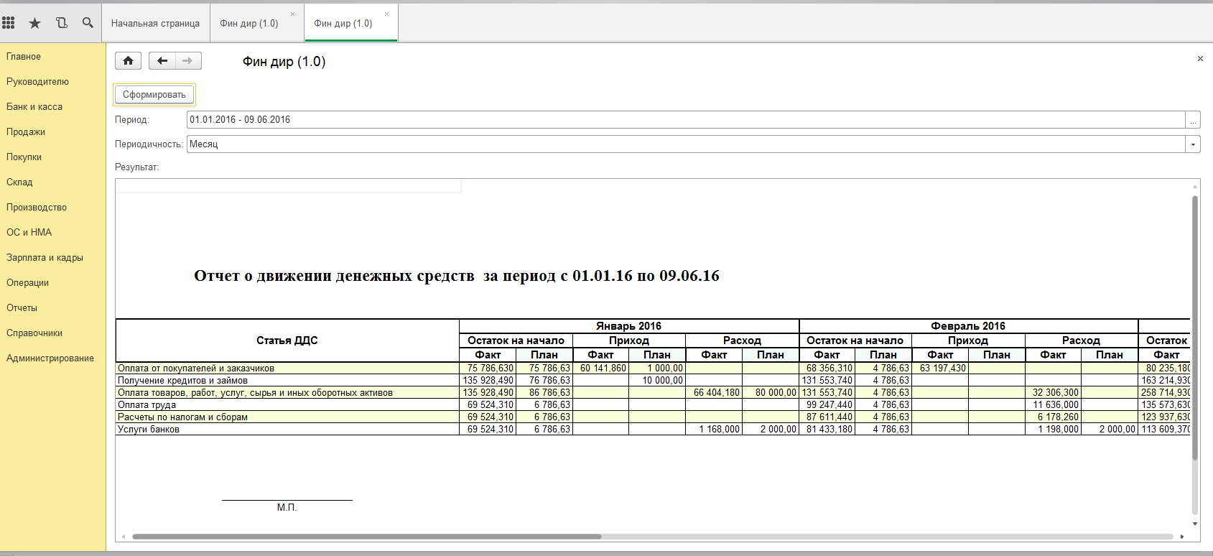
Task: Open the Производство section
Action: pos(37,208)
